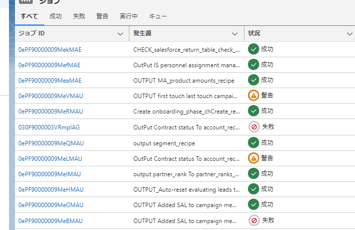Select source text OUTPUT_Auto-reset evaluating leads t...
The width and height of the screenshot is (355, 230).
coord(187,190)
